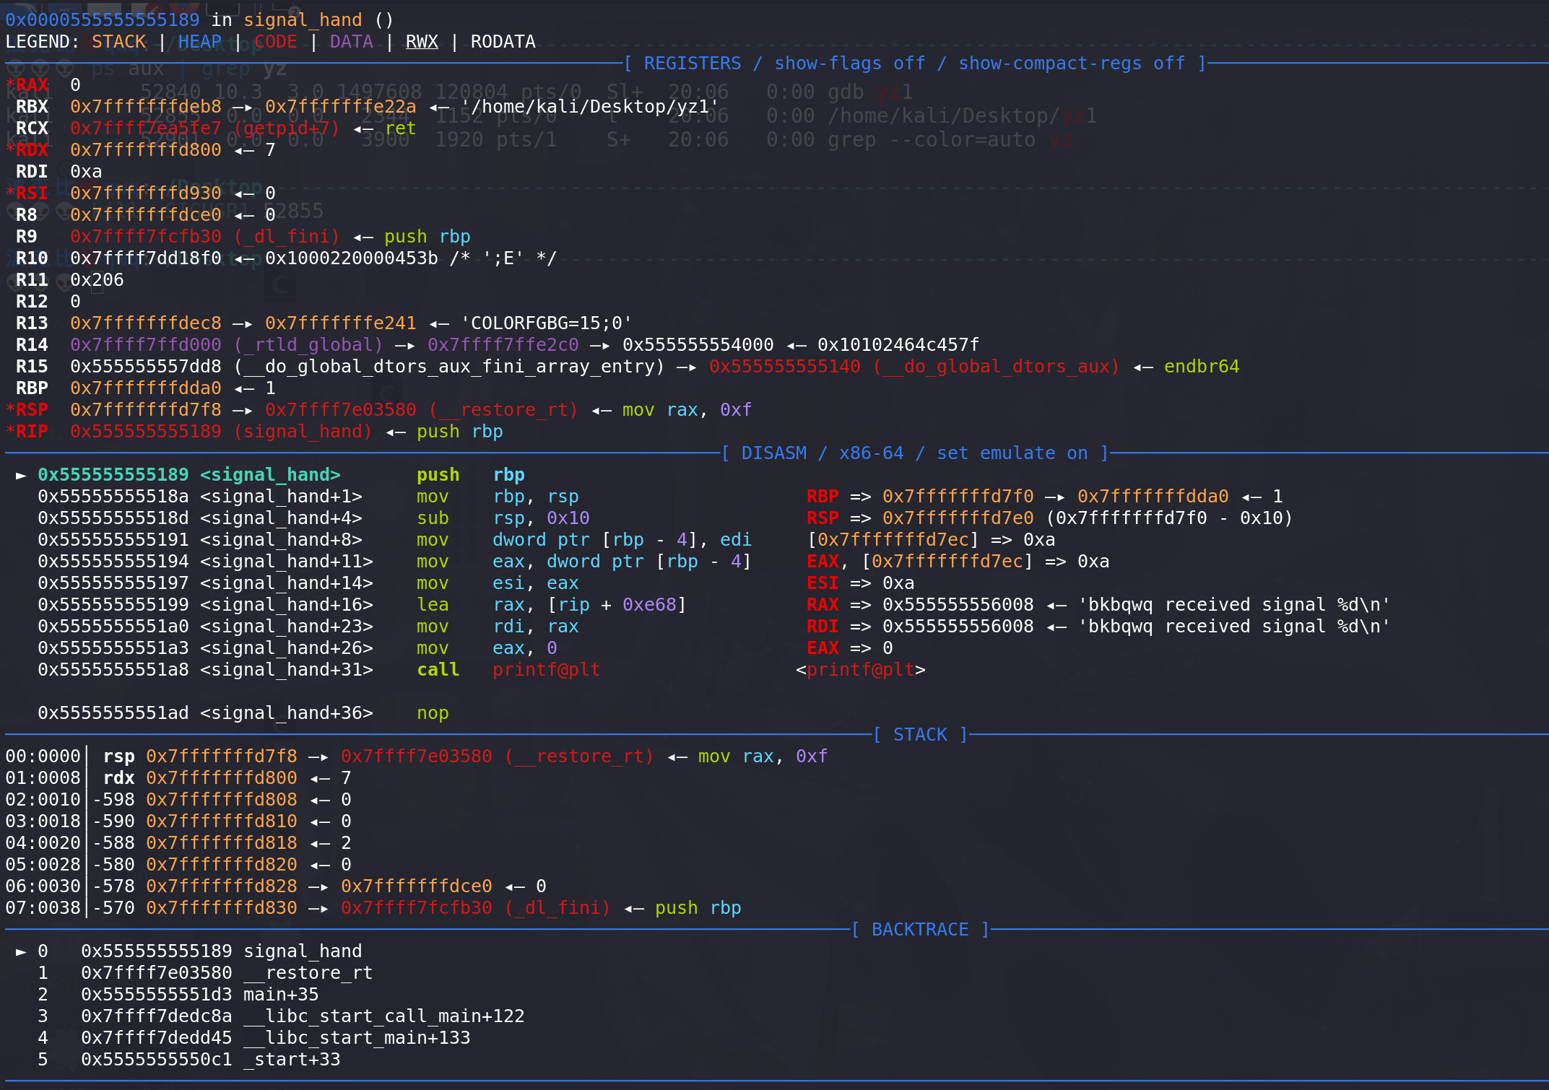Screen dimensions: 1549x1090
Task: Select top line address 0x0000555555555189
Action: pyautogui.click(x=103, y=20)
